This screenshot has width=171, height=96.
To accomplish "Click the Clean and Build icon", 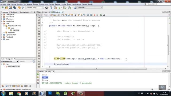I will pyautogui.click(x=55, y=8).
